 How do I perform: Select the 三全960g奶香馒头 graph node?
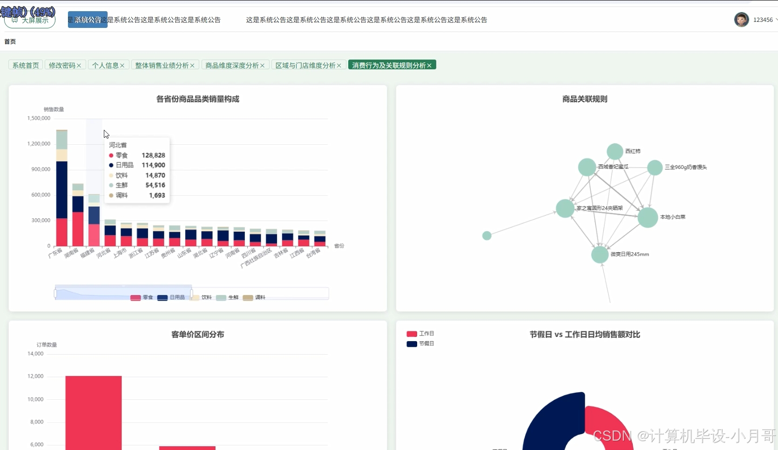pos(655,168)
